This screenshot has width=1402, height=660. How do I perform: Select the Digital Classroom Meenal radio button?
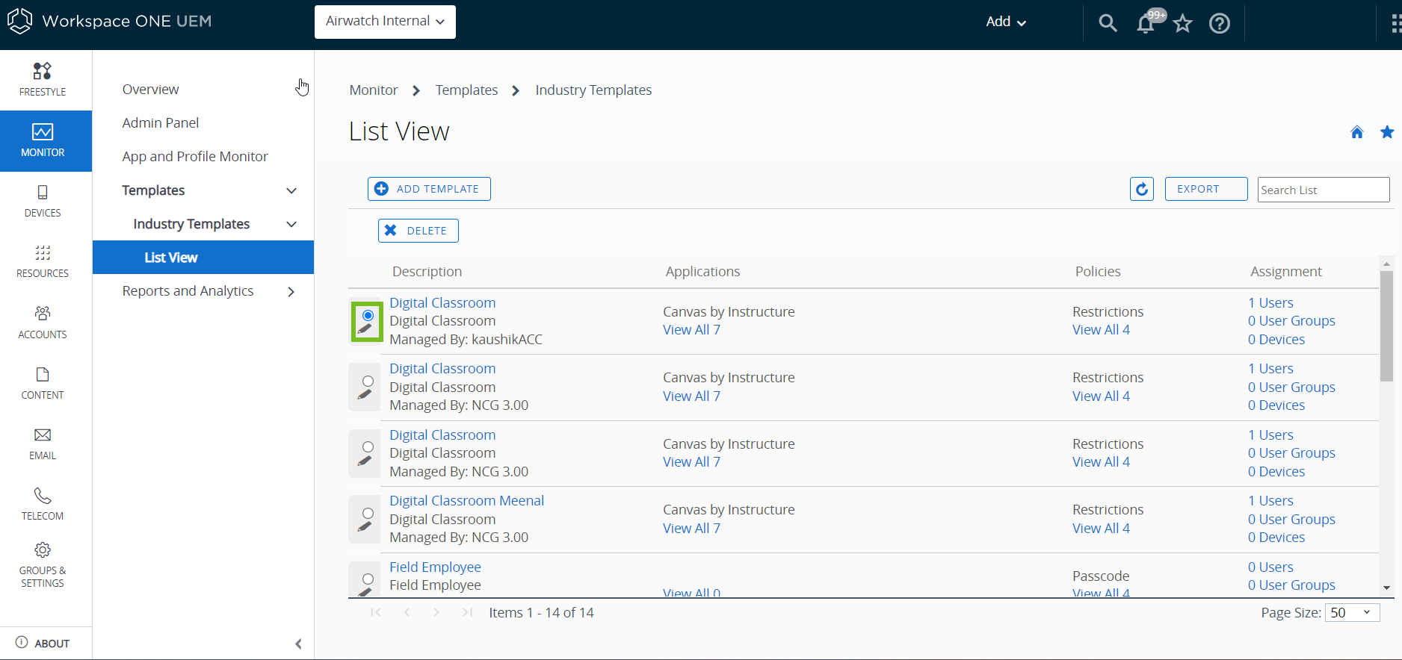coord(368,513)
